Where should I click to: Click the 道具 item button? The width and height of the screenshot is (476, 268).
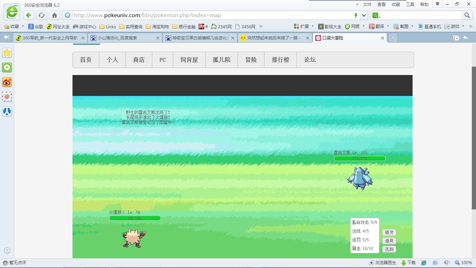tap(389, 241)
